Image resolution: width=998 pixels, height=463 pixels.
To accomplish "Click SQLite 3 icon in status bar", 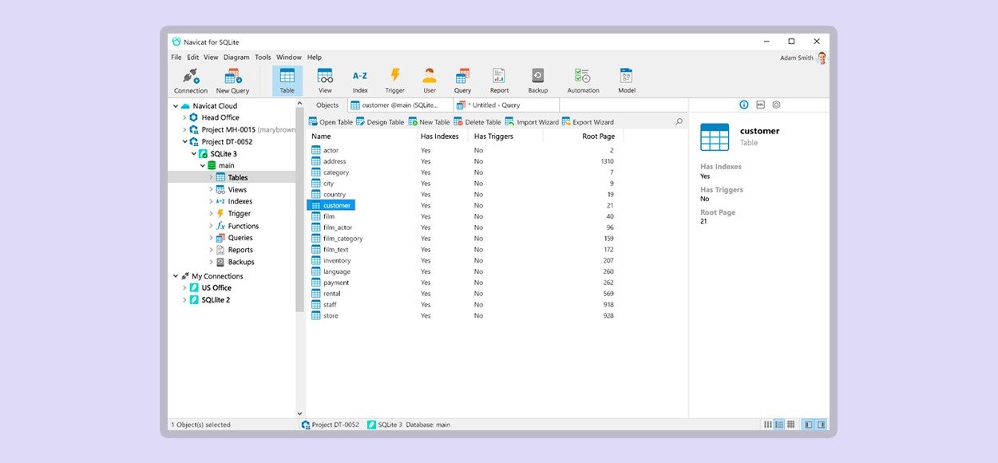I will 372,425.
